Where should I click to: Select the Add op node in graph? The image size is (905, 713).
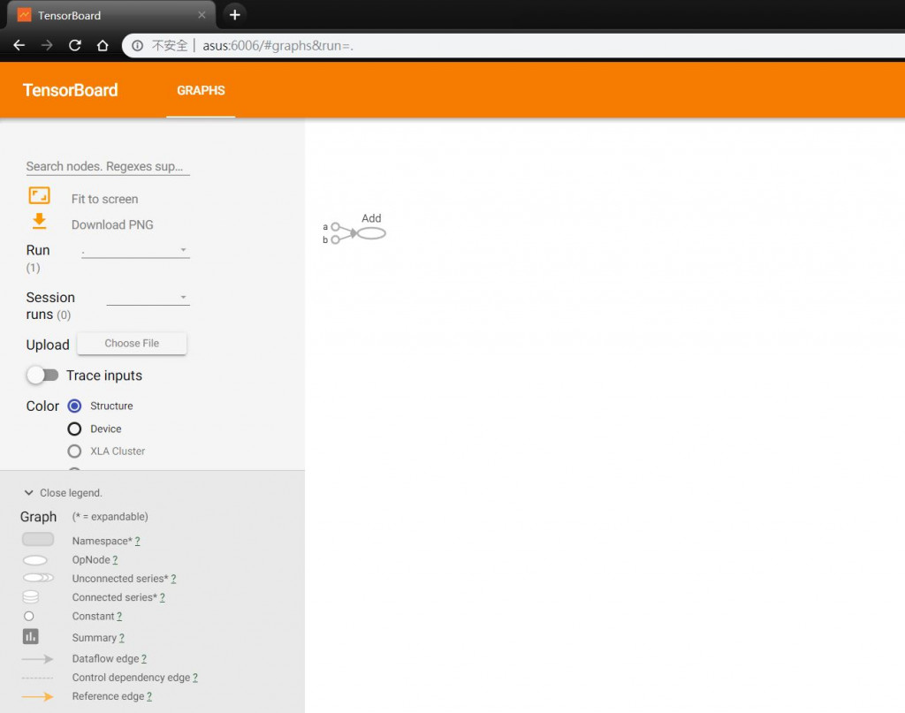(371, 233)
